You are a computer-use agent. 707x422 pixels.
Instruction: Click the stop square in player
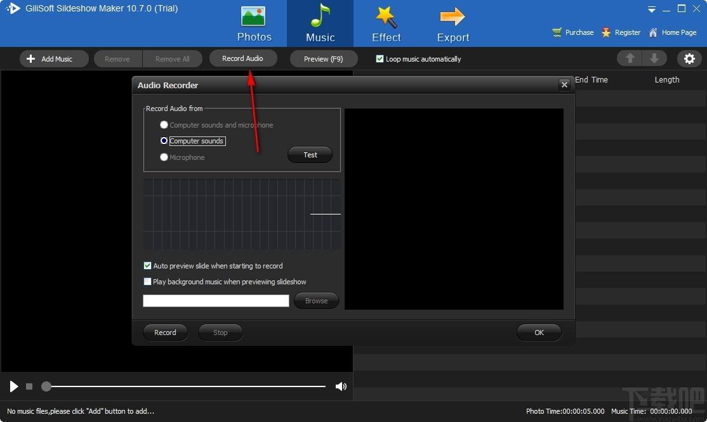tap(29, 386)
